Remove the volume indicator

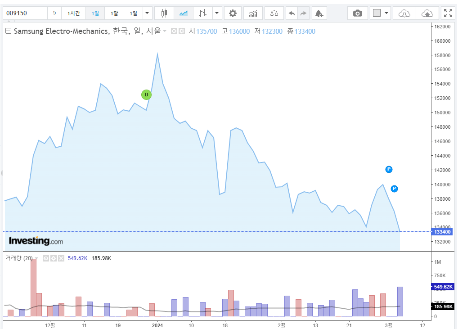click(x=61, y=258)
